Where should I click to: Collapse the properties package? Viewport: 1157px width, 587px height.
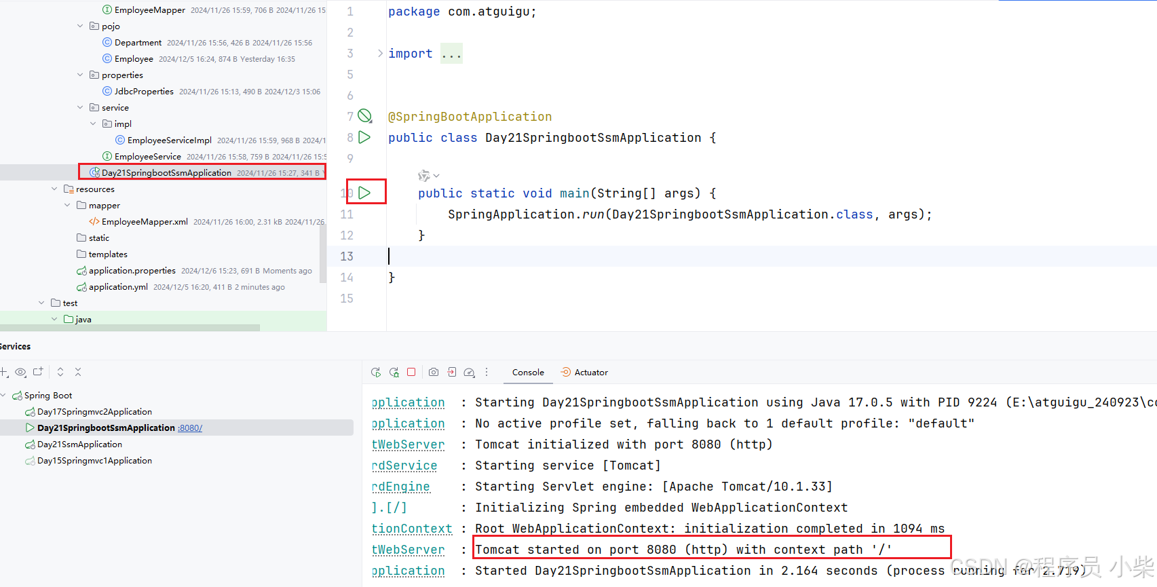pyautogui.click(x=80, y=75)
